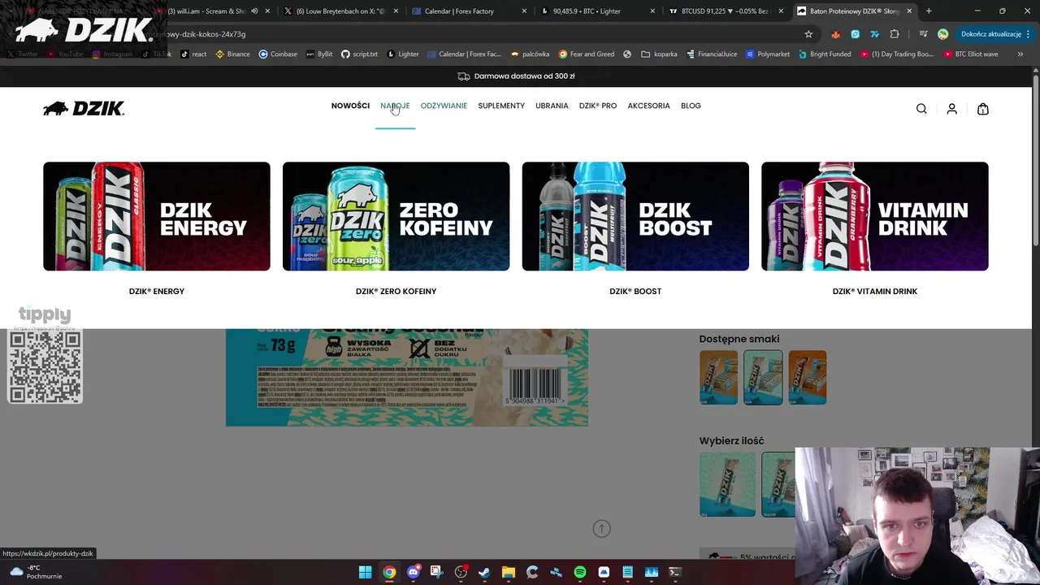This screenshot has height=585, width=1040.
Task: Open the BLOG menu item
Action: [691, 106]
